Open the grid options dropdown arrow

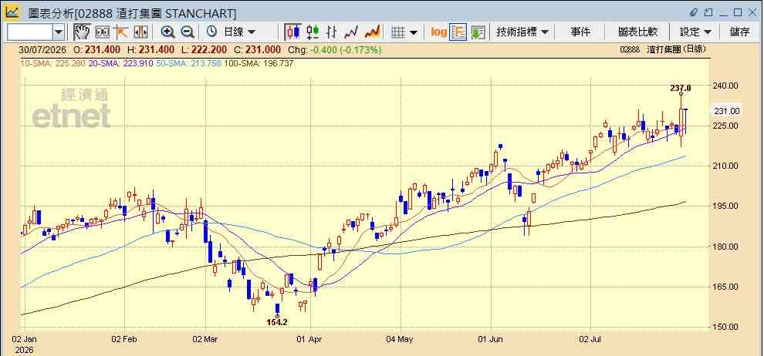(x=414, y=32)
